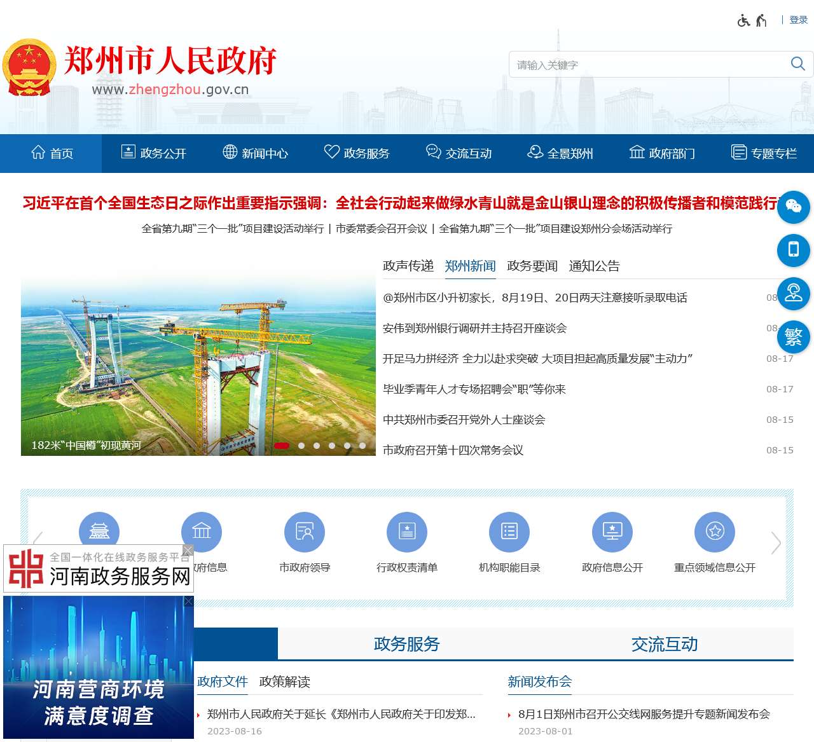
Task: Click the search magnifier icon
Action: 797,64
